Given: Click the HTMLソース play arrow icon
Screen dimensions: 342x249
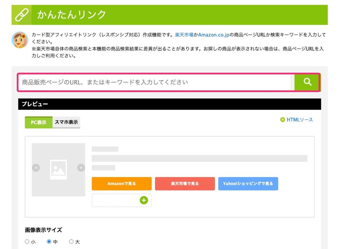Looking at the screenshot, I should 282,120.
